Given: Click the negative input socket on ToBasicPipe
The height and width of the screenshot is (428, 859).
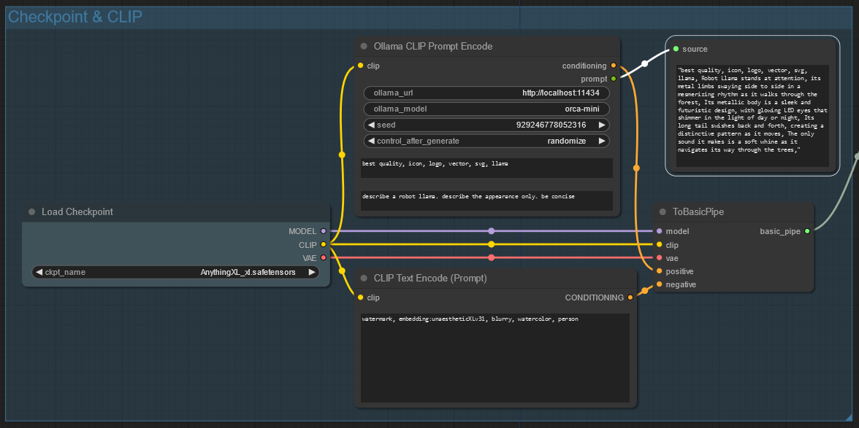Looking at the screenshot, I should pyautogui.click(x=659, y=284).
